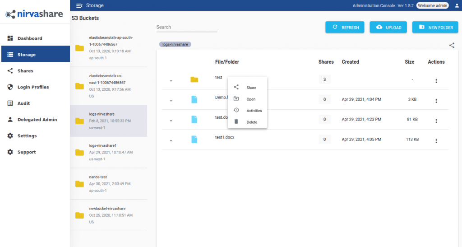Open Login Profiles in sidebar
462x247 pixels.
tap(35, 87)
